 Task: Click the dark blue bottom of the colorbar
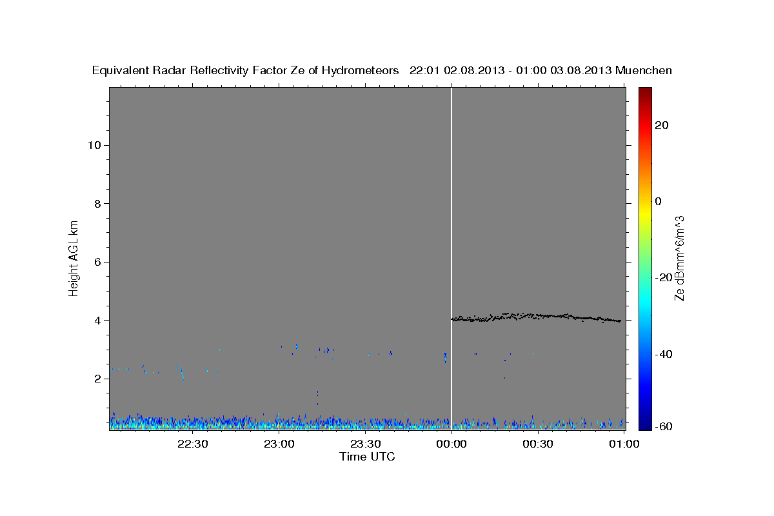(x=645, y=424)
